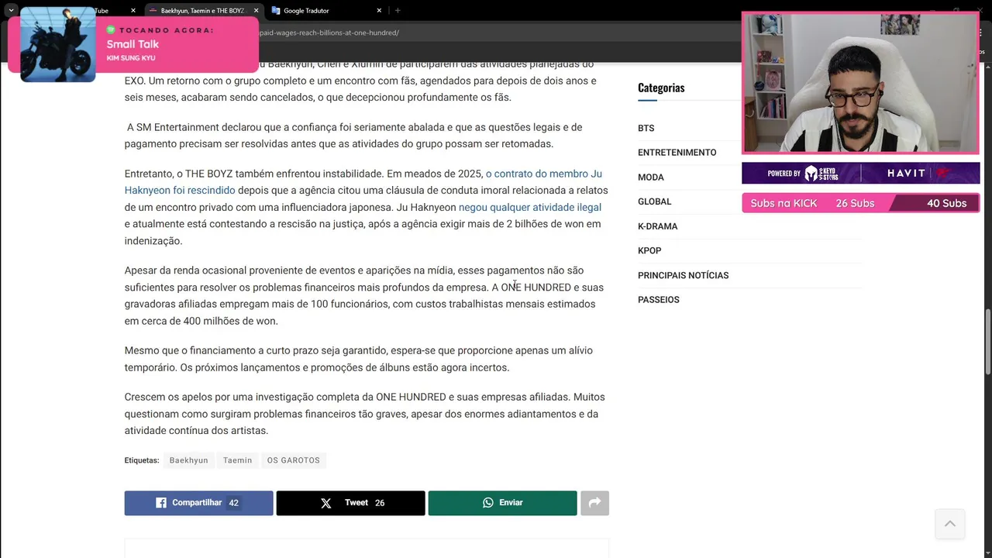
Task: Switch to the Google Tradutor tab
Action: pyautogui.click(x=325, y=11)
